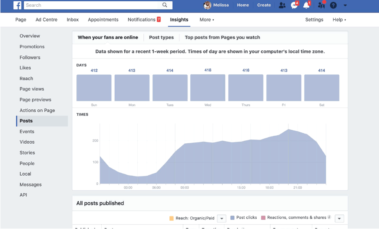
Task: Click the Wed bar showing 418
Action: point(208,87)
